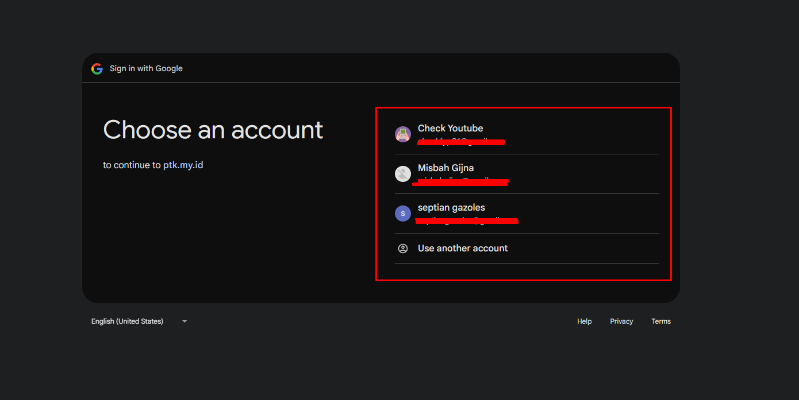Image resolution: width=799 pixels, height=400 pixels.
Task: Click the Use another account person icon
Action: tap(403, 248)
